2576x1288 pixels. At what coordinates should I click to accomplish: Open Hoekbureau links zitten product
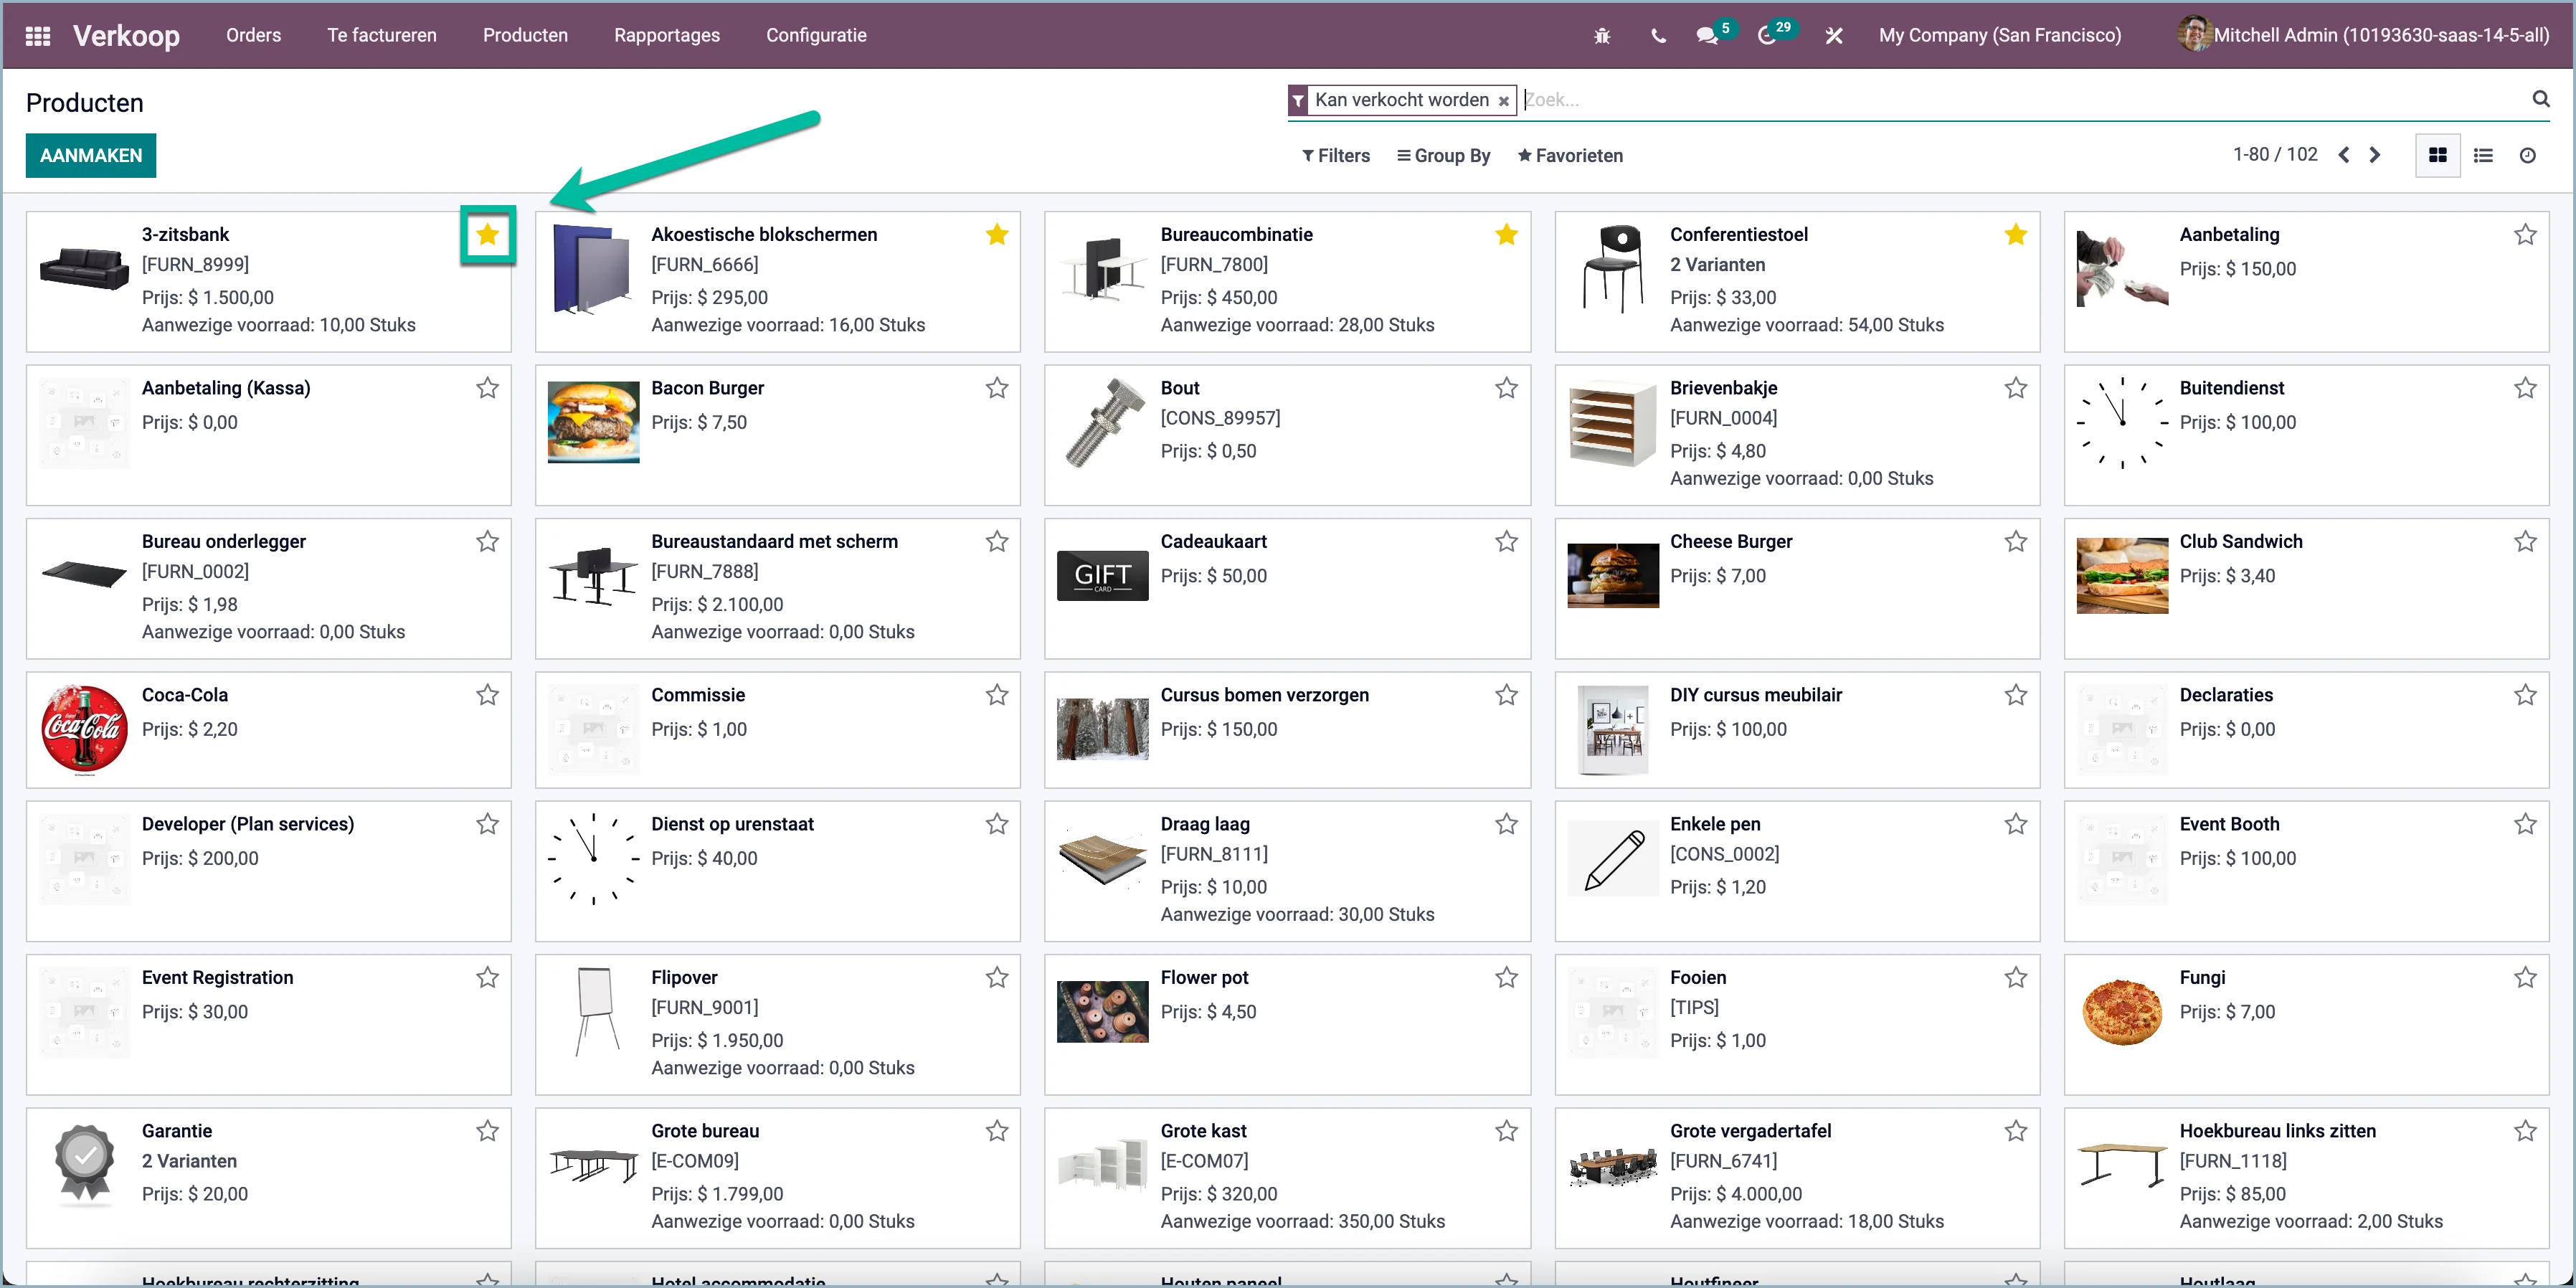(2306, 1178)
